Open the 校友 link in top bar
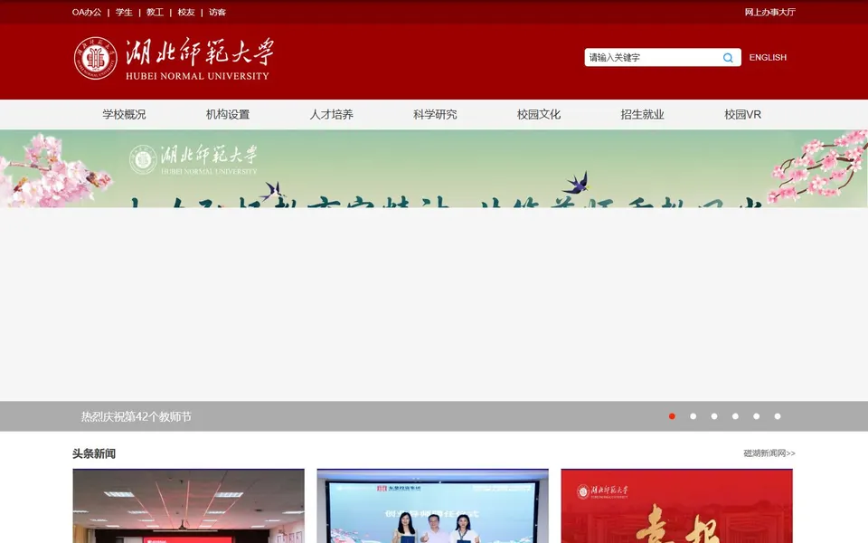The width and height of the screenshot is (868, 543). tap(186, 12)
